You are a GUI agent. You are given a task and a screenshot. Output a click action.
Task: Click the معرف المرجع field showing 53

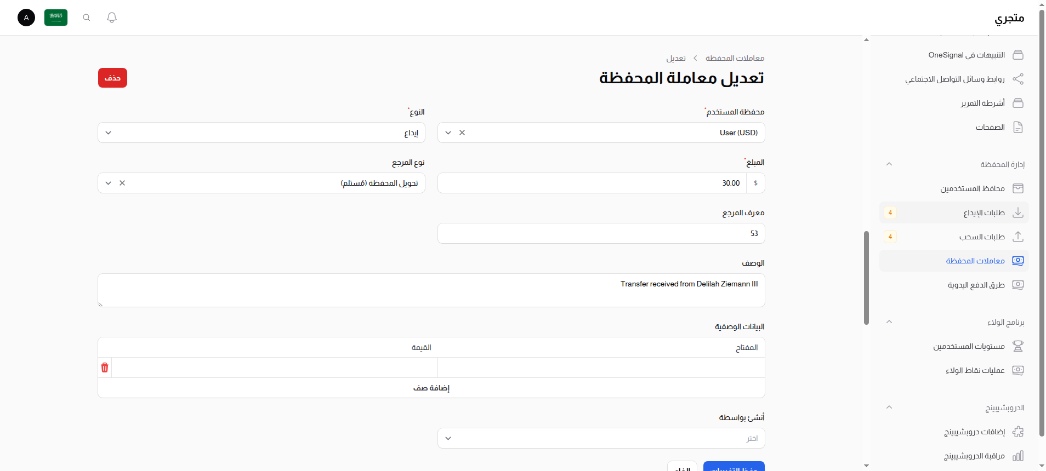tap(601, 233)
